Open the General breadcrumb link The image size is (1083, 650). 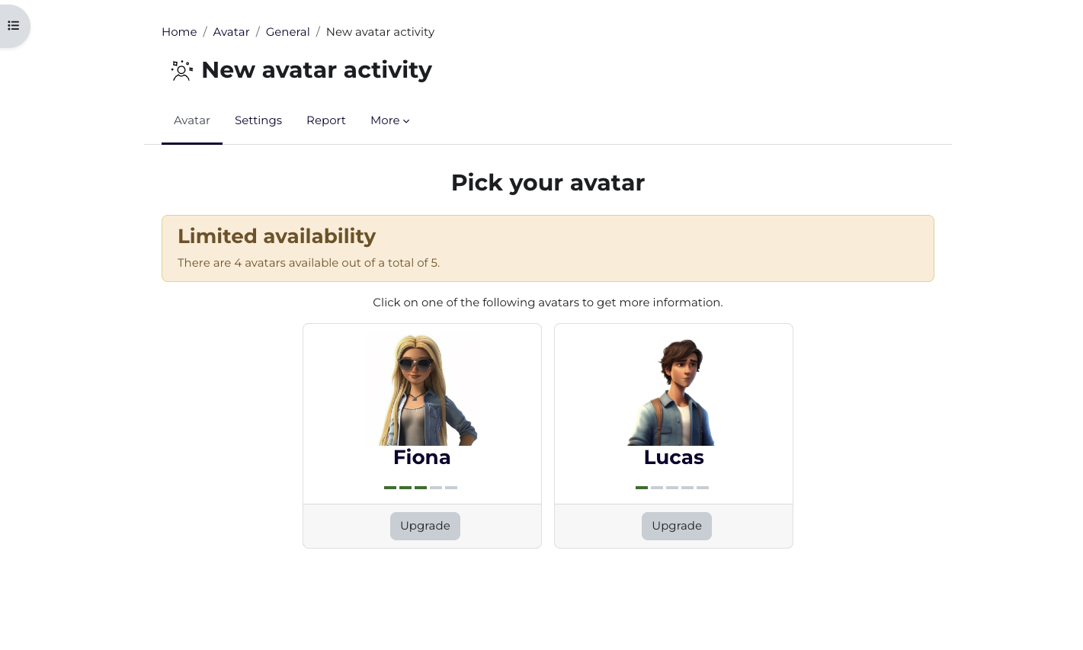pos(287,31)
